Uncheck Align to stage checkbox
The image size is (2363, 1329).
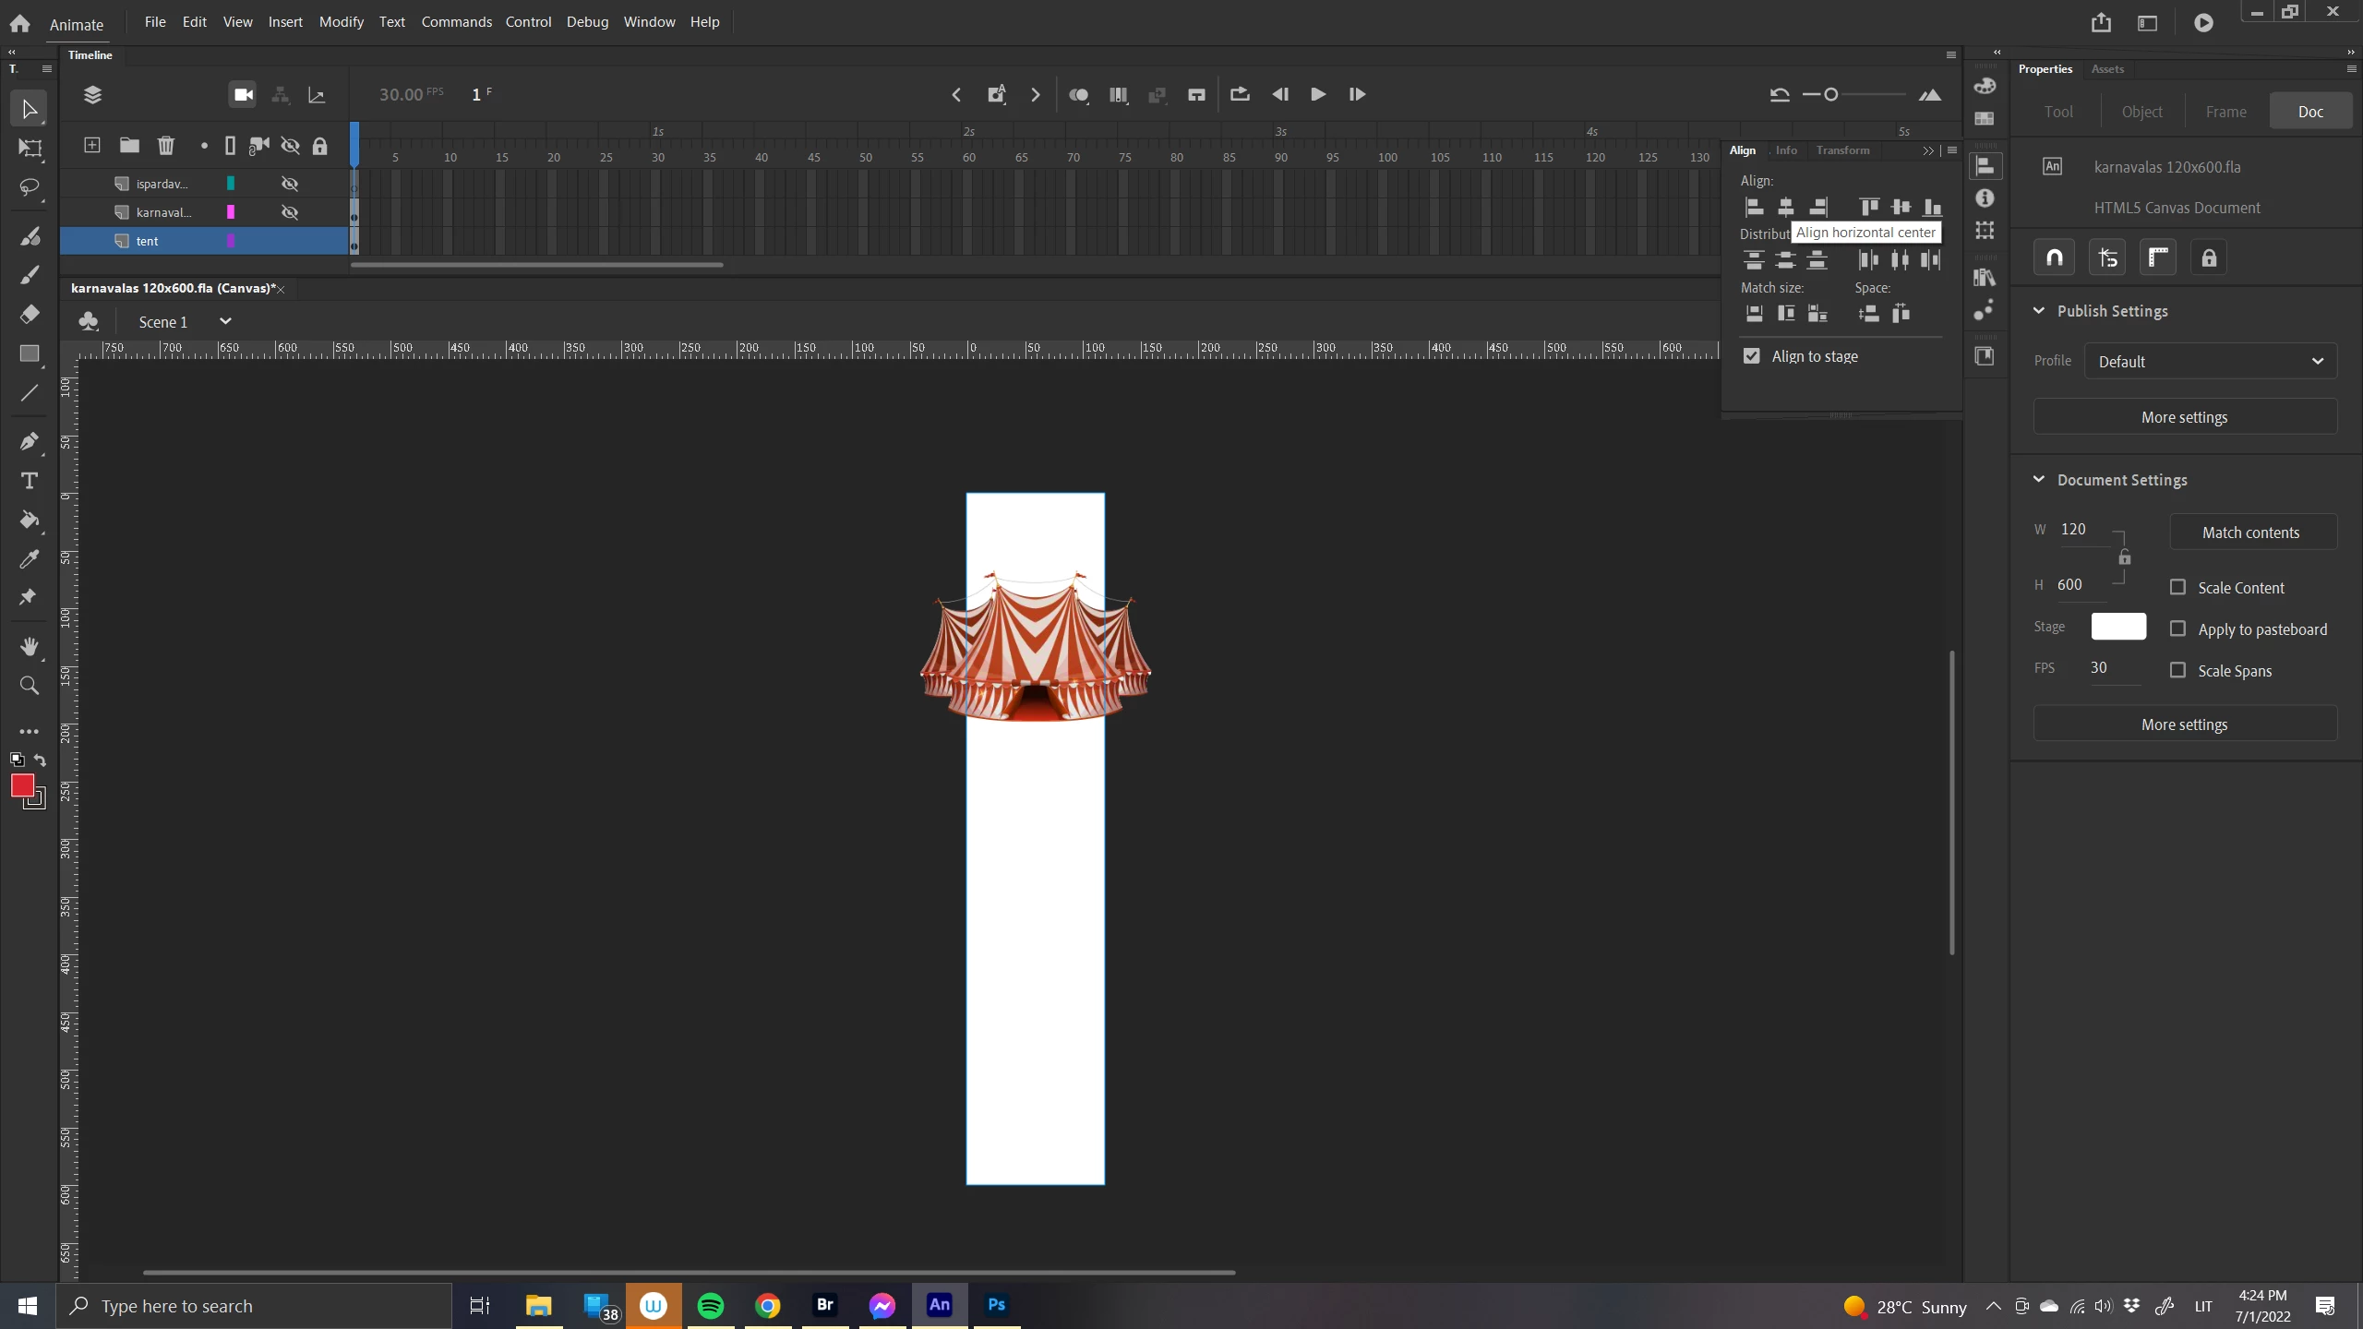coord(1751,356)
